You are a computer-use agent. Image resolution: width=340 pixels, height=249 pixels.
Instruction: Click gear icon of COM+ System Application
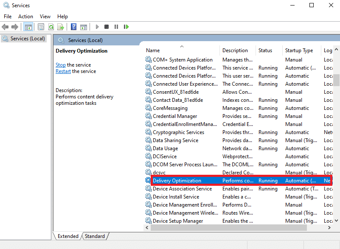coord(148,59)
